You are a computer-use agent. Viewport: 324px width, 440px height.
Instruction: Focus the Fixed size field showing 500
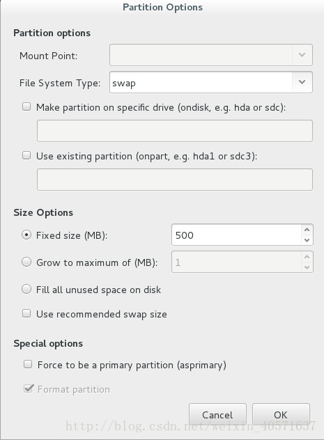tap(237, 235)
